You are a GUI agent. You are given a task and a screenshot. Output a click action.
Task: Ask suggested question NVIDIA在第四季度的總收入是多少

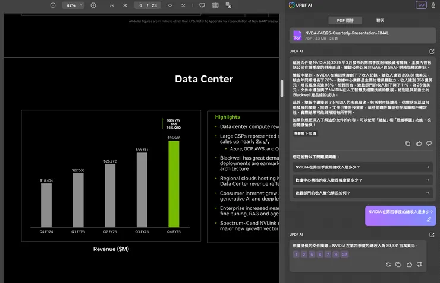click(363, 167)
